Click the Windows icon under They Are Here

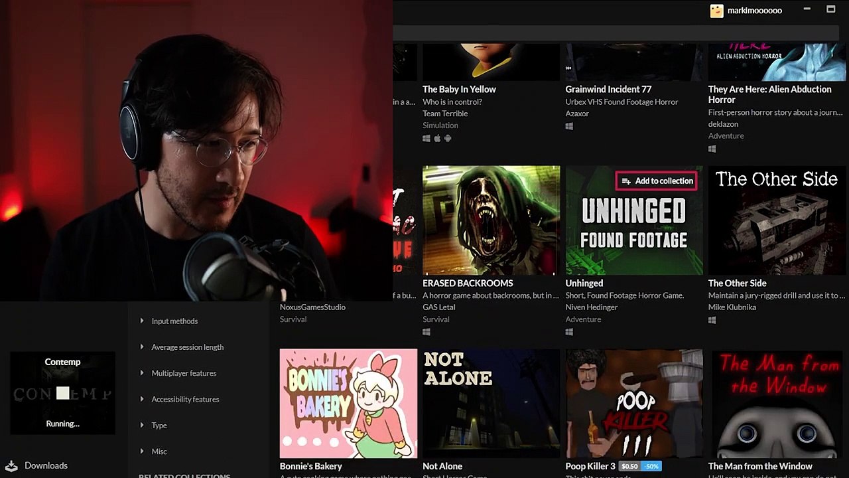point(712,149)
